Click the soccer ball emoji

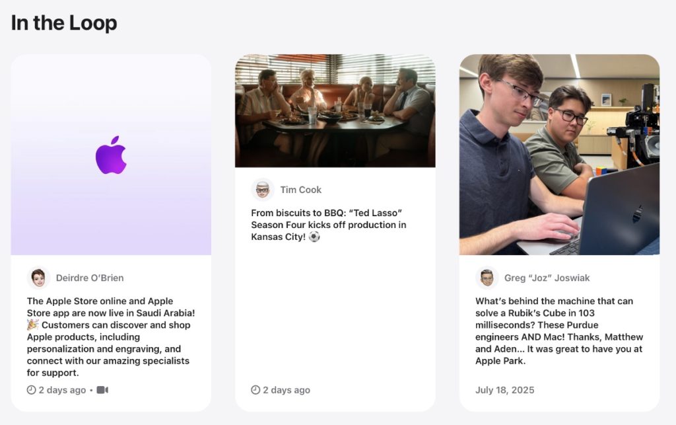tap(314, 237)
